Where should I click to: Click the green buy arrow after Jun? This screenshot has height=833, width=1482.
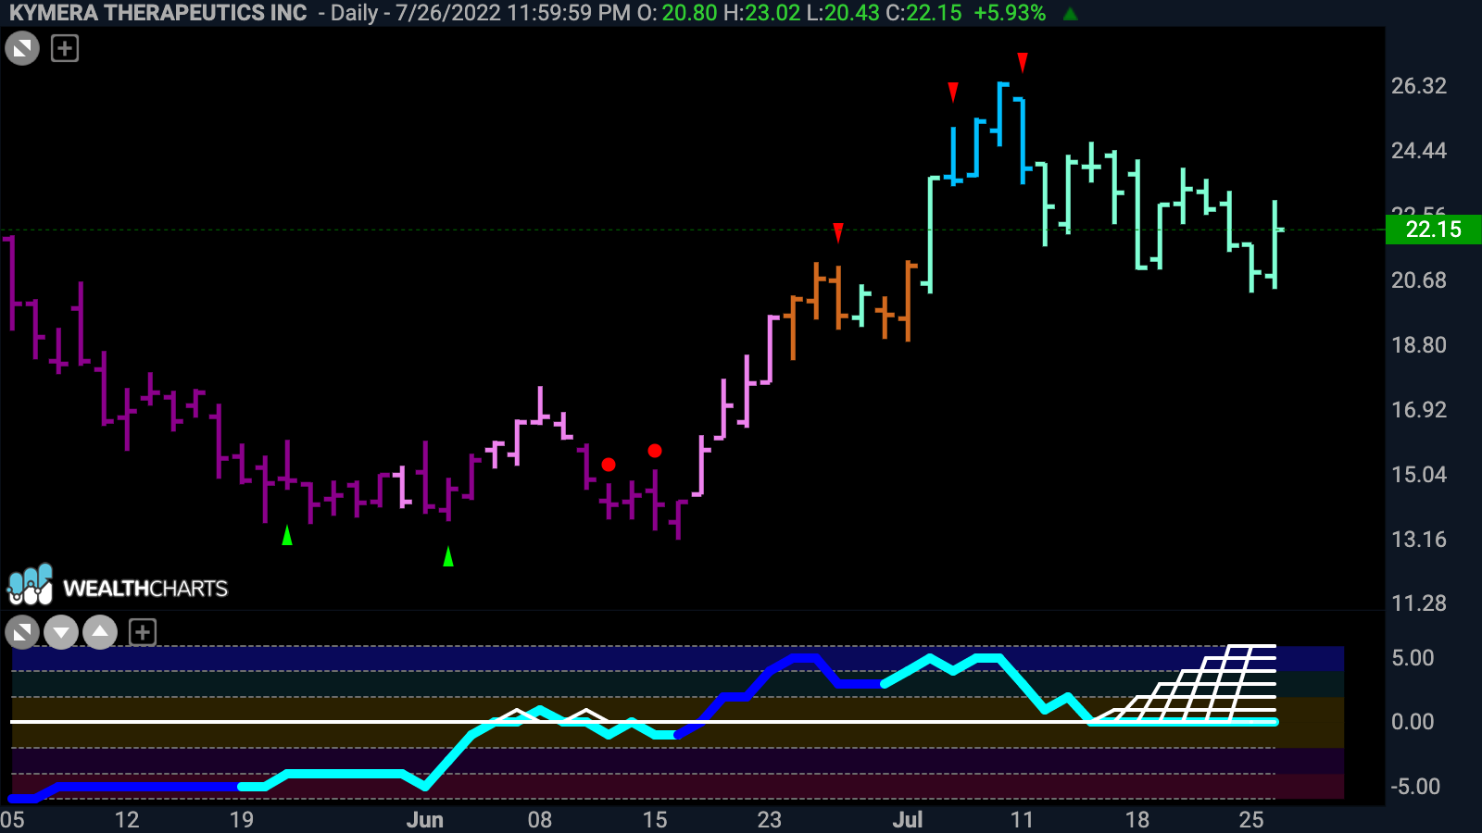[448, 556]
